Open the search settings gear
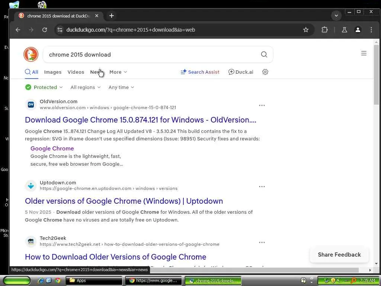This screenshot has width=381, height=286. [265, 72]
